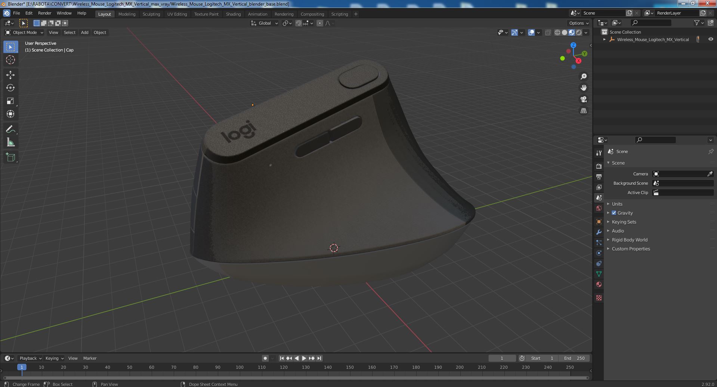Screen dimensions: 717x387
Task: Open the Render properties tab
Action: [x=599, y=166]
